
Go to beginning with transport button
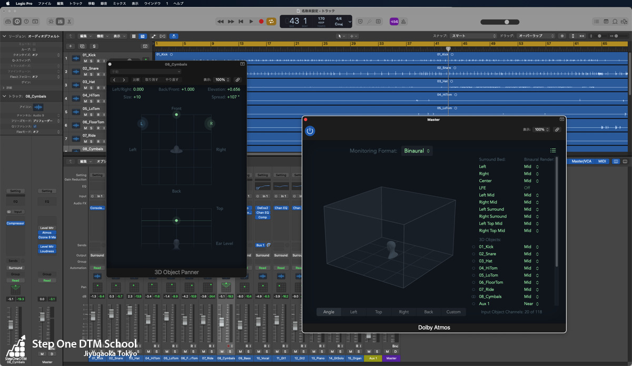[x=241, y=22]
